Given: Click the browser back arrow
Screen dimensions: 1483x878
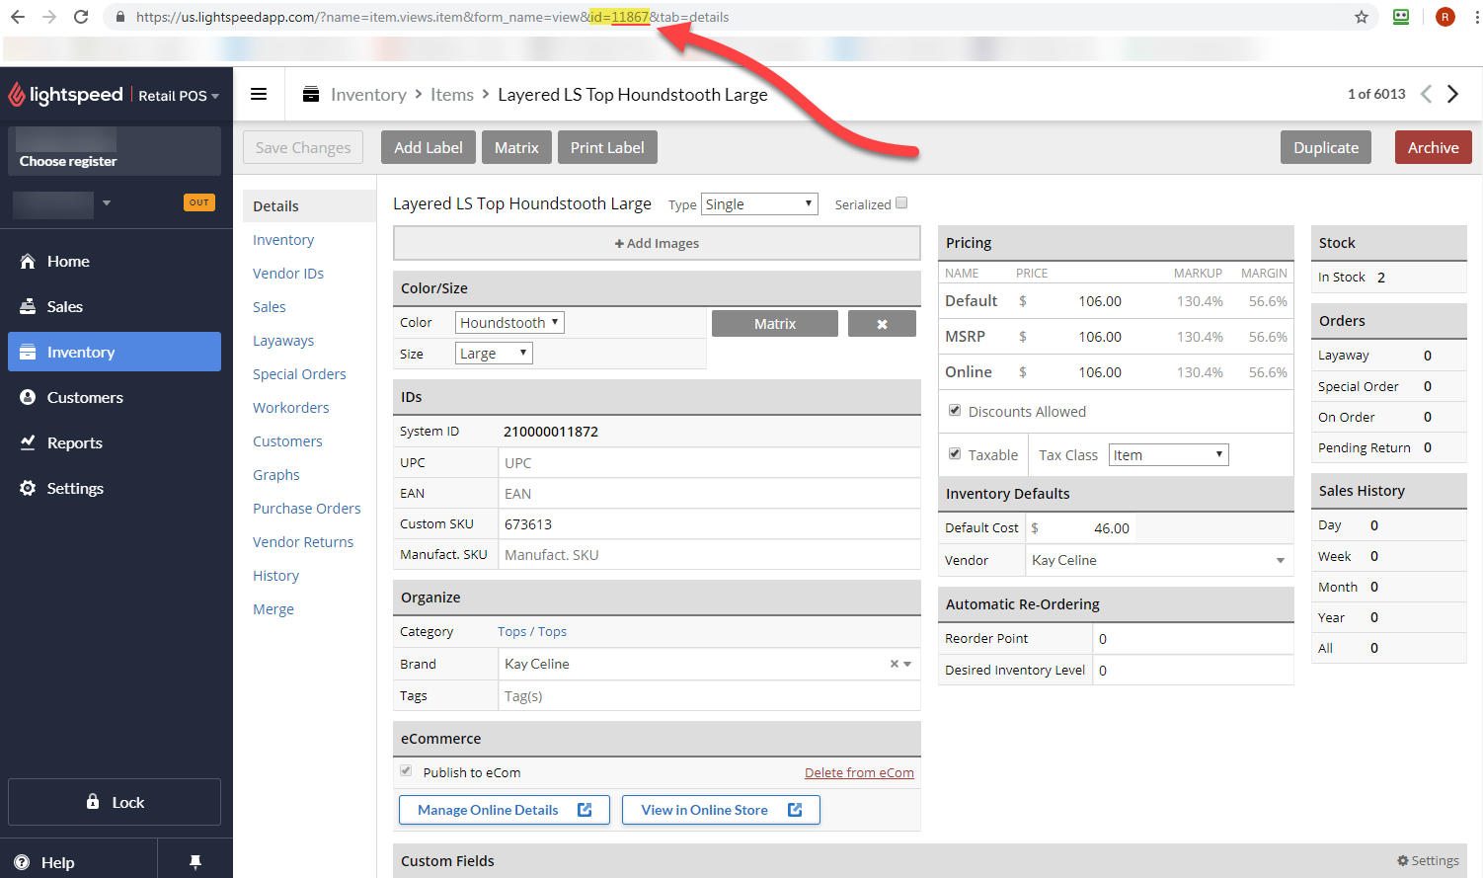Looking at the screenshot, I should pos(18,17).
